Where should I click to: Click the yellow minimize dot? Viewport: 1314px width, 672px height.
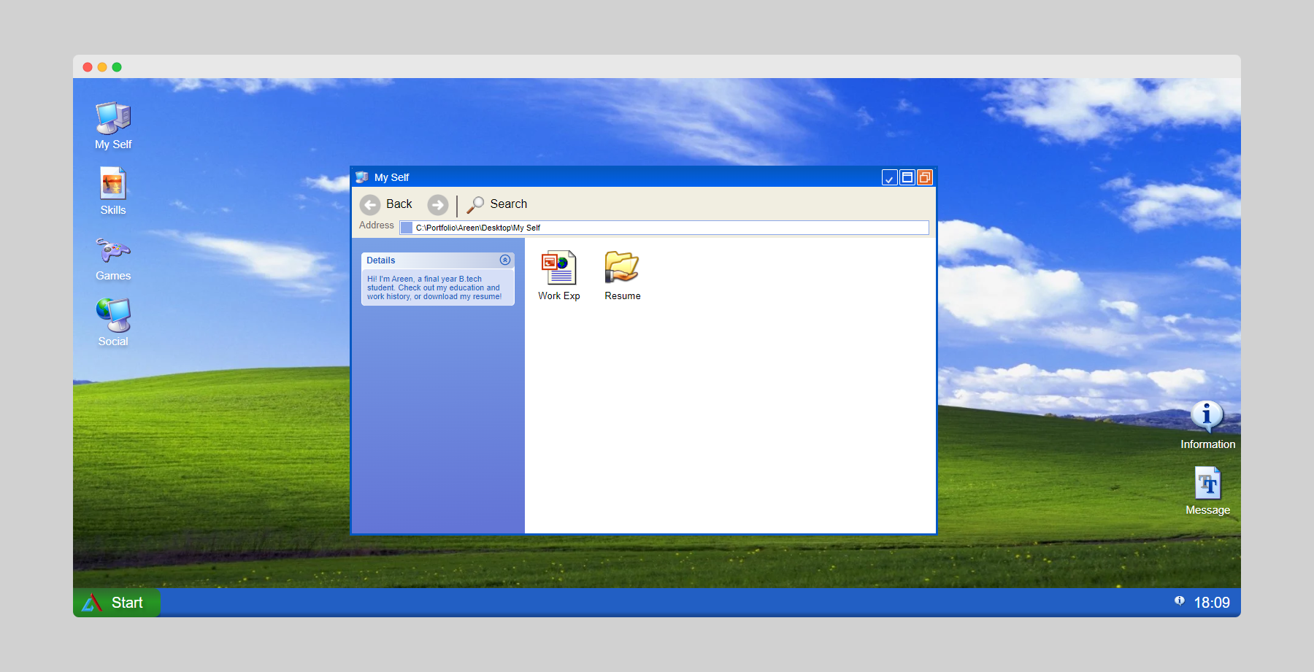102,67
